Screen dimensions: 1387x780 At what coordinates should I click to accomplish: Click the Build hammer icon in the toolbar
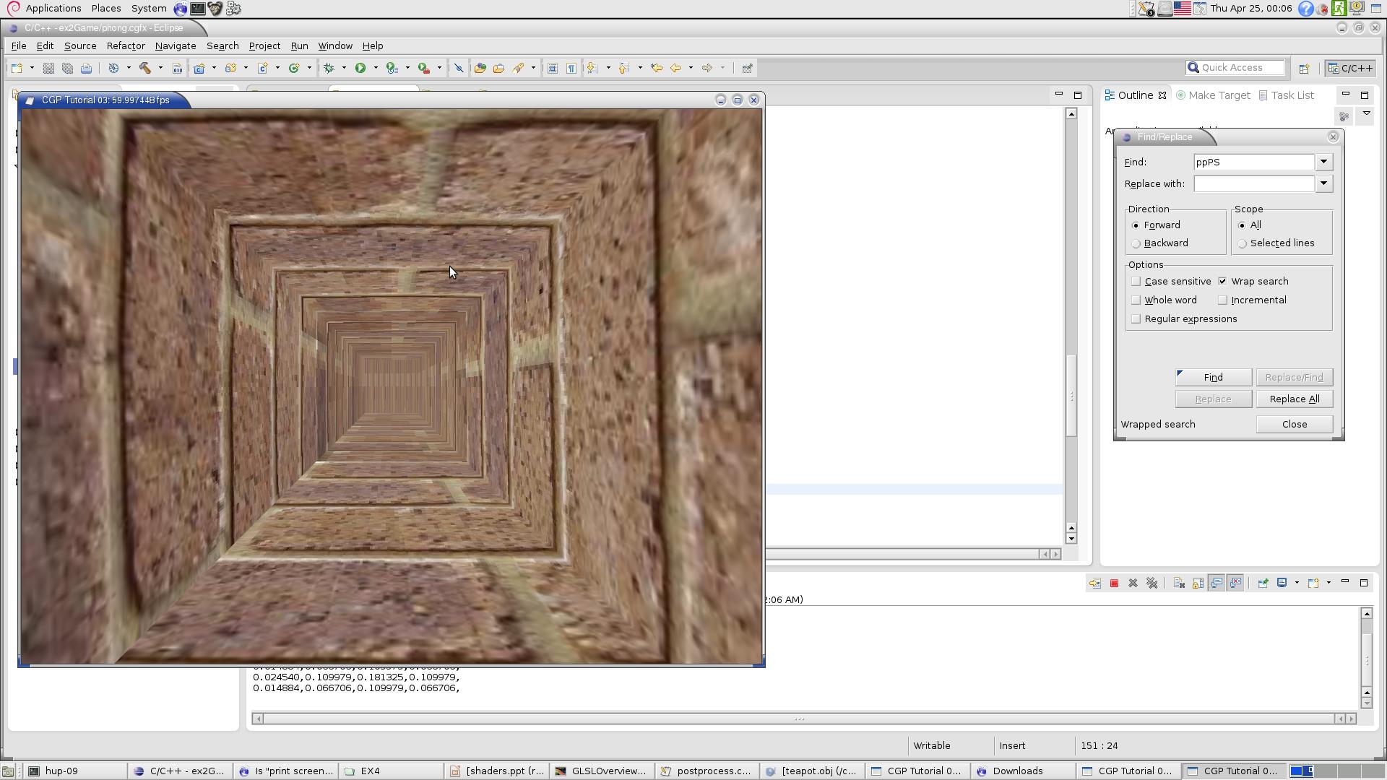coord(144,68)
